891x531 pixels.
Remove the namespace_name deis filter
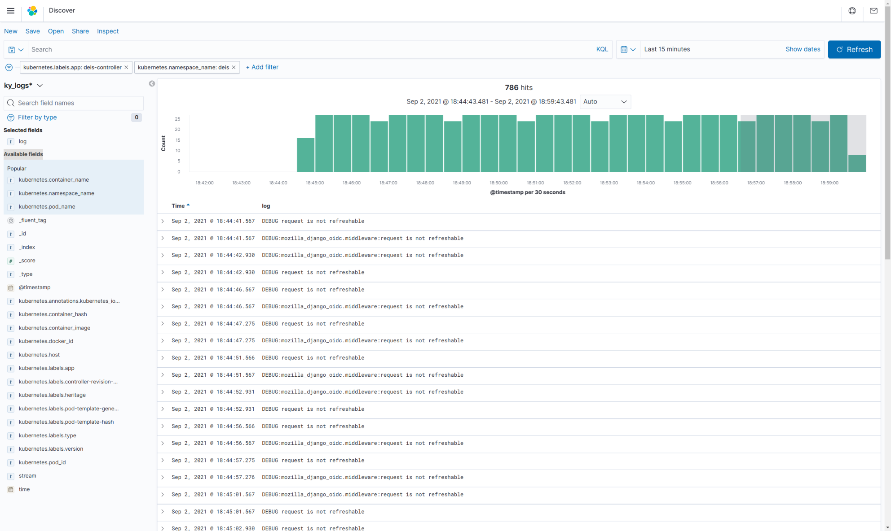click(234, 67)
